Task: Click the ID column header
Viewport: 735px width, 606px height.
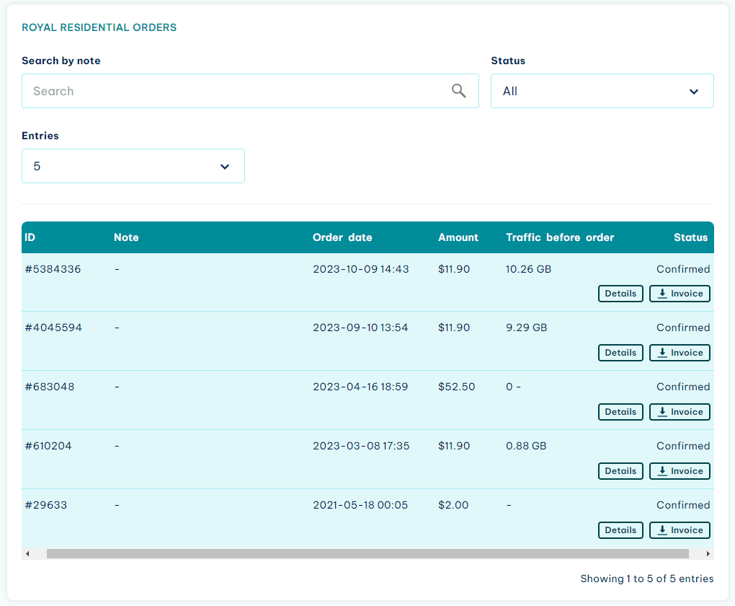Action: (x=30, y=237)
